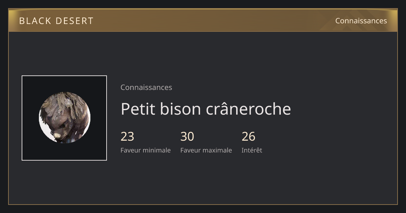This screenshot has height=213, width=406.
Task: Click the bison's snout in the portrait
Action: [x=58, y=136]
